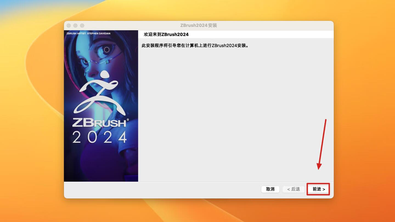The height and width of the screenshot is (222, 395).
Task: Click the ZBrush2024安装 window title
Action: pos(199,25)
